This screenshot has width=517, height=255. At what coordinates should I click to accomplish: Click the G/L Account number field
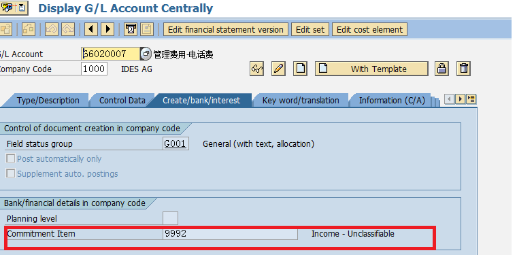pos(110,54)
